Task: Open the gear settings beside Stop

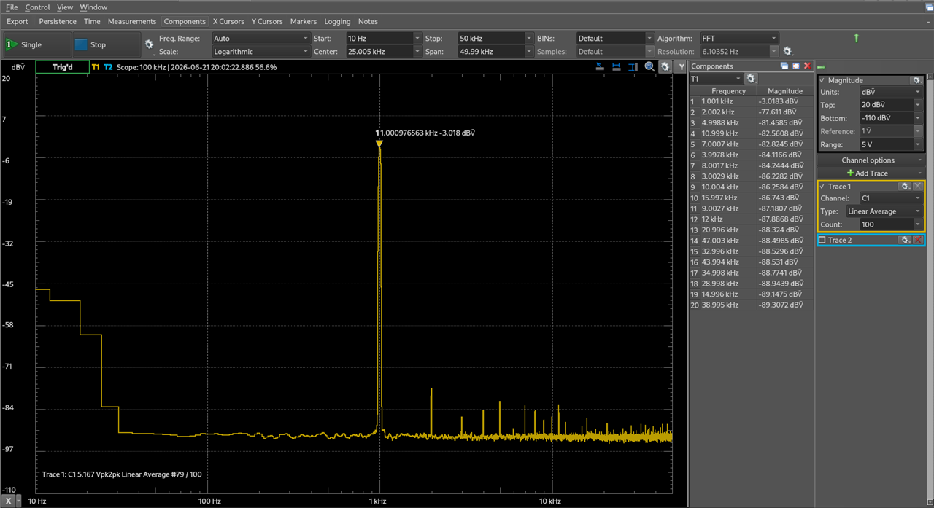Action: click(x=149, y=44)
